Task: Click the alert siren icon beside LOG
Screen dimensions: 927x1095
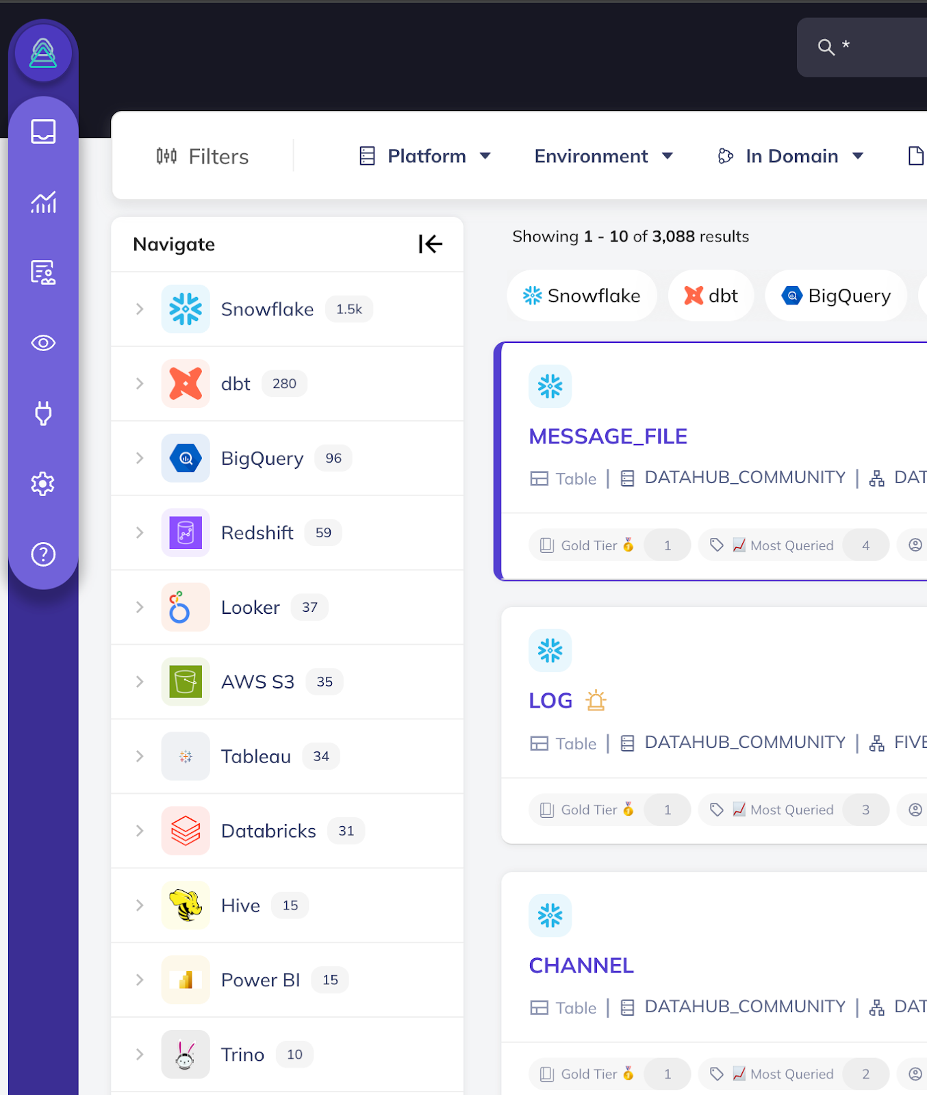Action: (x=596, y=700)
